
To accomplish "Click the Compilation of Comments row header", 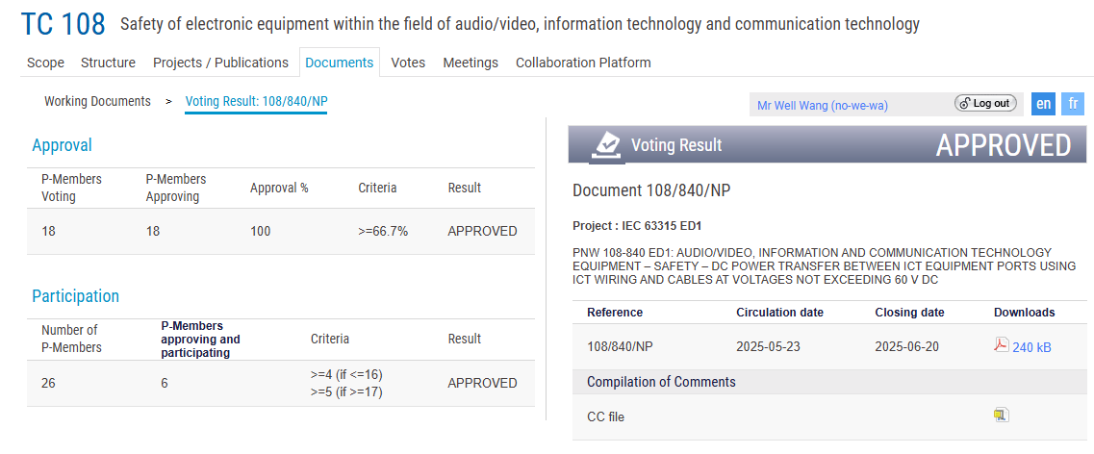I will tap(661, 382).
